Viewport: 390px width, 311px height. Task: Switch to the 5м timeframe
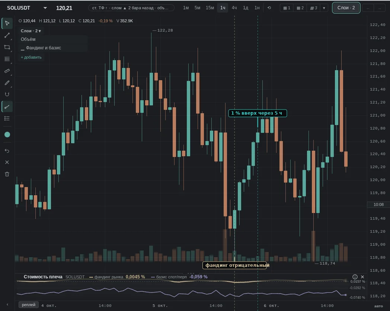coord(197,8)
